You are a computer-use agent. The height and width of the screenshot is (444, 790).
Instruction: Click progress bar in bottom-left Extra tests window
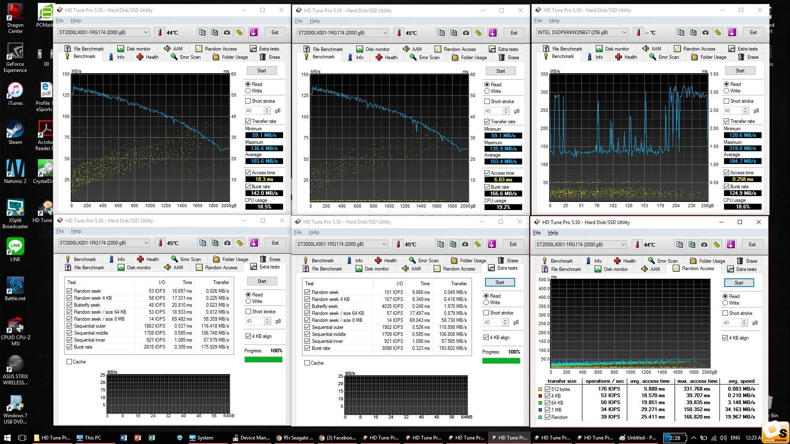click(x=263, y=360)
